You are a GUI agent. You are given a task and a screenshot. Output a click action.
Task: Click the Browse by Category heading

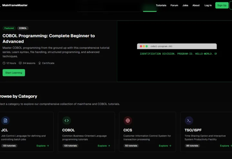click(x=18, y=96)
